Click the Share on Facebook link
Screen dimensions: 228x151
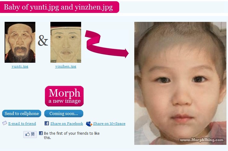(67, 124)
